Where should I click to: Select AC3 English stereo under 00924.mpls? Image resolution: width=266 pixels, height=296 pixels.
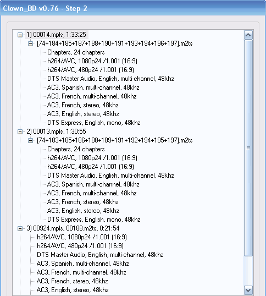click(x=73, y=290)
